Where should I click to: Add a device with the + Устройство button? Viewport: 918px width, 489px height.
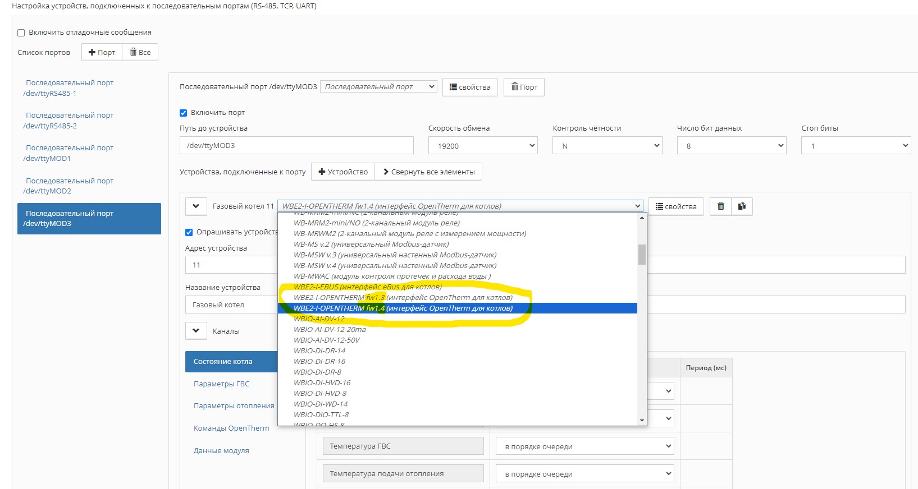pos(343,172)
